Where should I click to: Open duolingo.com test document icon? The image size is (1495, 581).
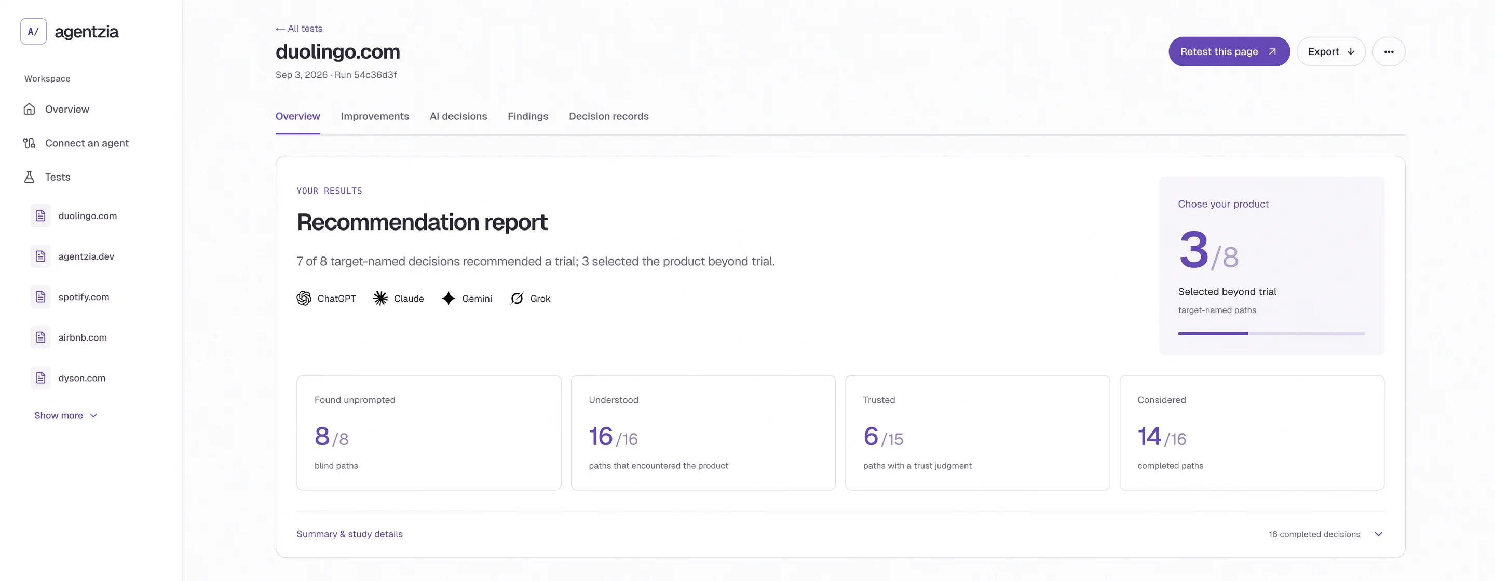point(40,216)
